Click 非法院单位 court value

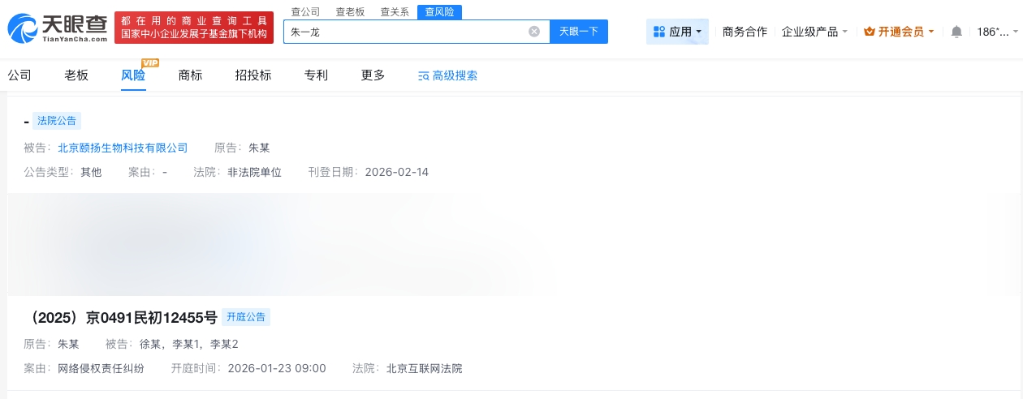254,172
